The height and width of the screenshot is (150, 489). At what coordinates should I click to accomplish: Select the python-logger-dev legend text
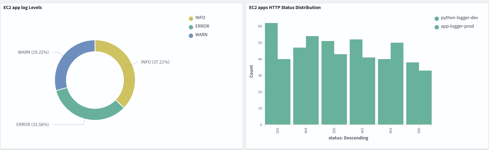[x=459, y=18]
